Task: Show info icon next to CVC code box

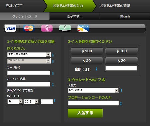Action: [x=55, y=100]
